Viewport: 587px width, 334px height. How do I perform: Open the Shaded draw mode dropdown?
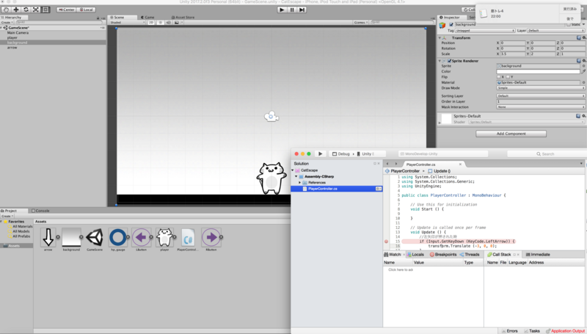127,23
